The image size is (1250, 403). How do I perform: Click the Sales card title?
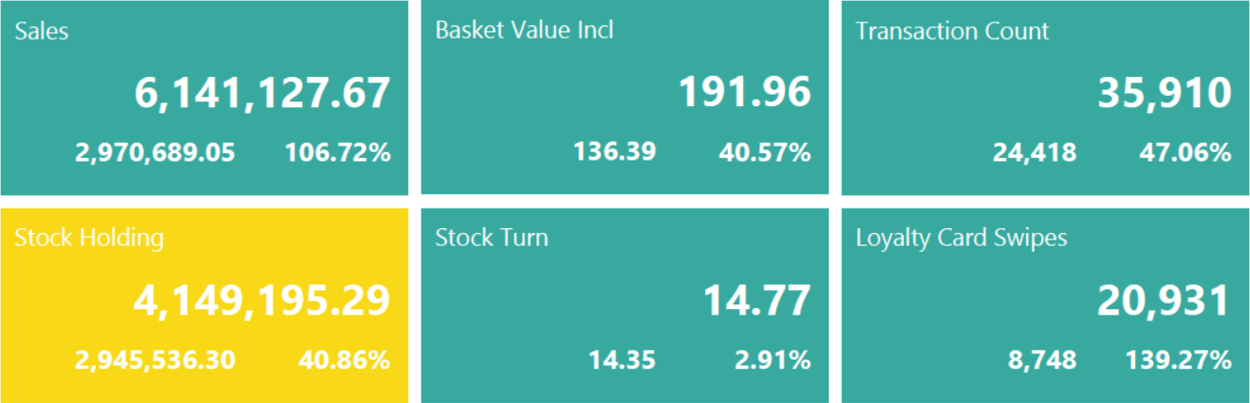pos(42,31)
